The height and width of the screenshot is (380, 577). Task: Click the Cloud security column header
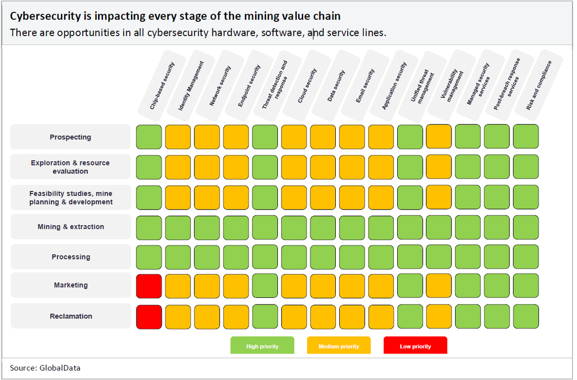pos(307,86)
